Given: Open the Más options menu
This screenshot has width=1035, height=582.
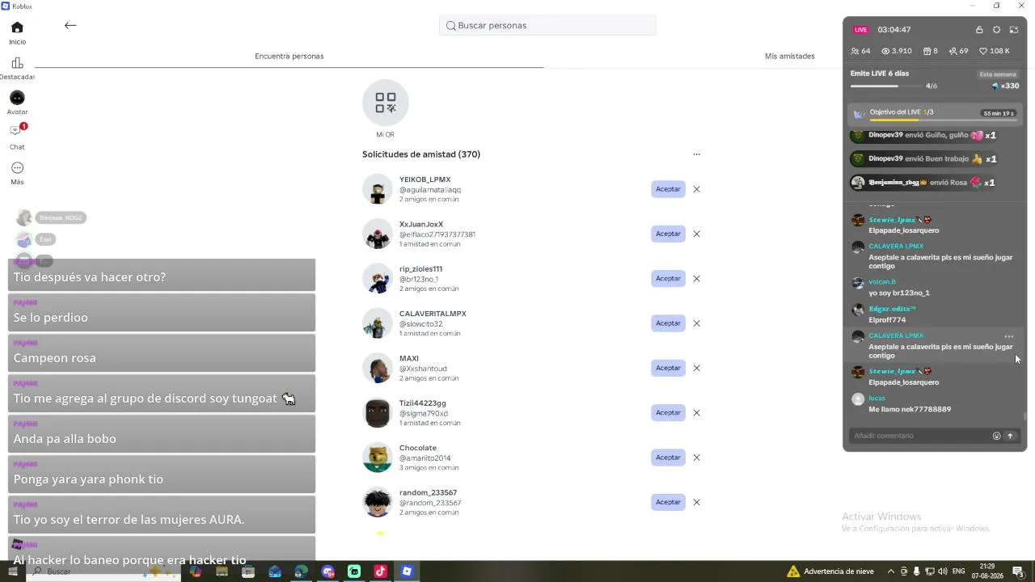Looking at the screenshot, I should (17, 172).
